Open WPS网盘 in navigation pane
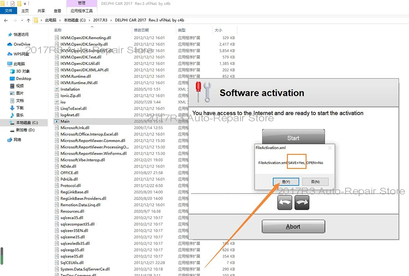Image resolution: width=409 pixels, height=276 pixels. click(x=18, y=54)
